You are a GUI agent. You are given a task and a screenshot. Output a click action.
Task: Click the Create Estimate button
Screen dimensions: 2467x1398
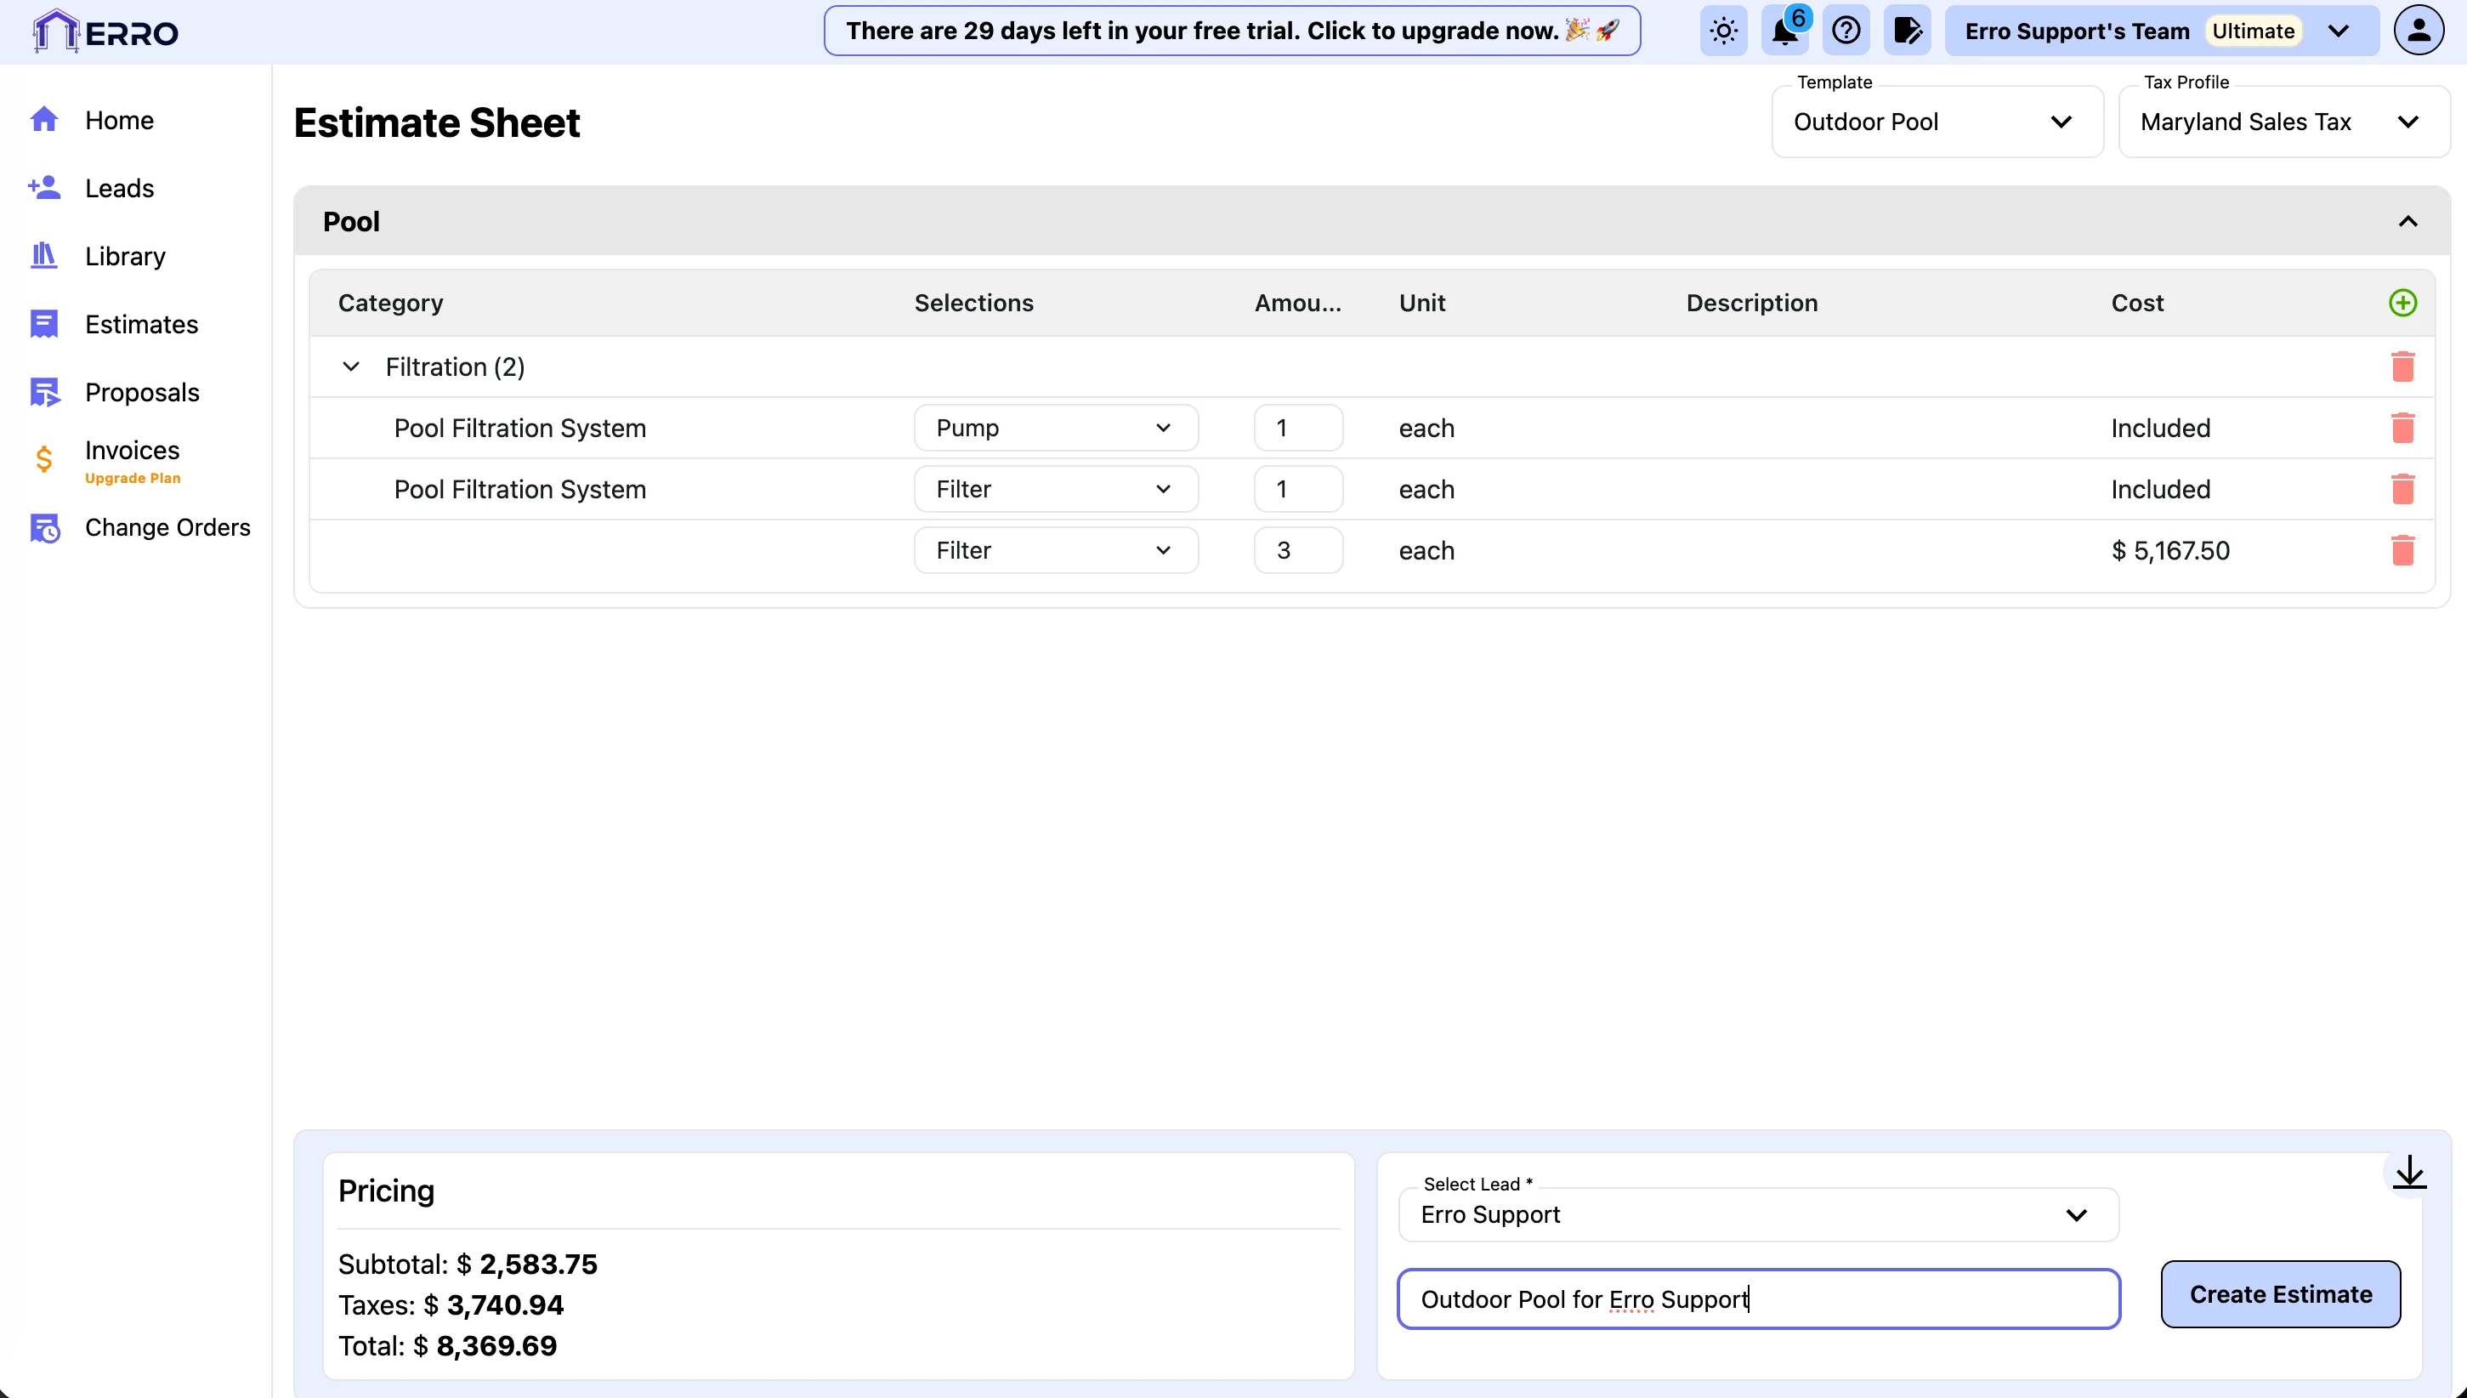(2280, 1294)
